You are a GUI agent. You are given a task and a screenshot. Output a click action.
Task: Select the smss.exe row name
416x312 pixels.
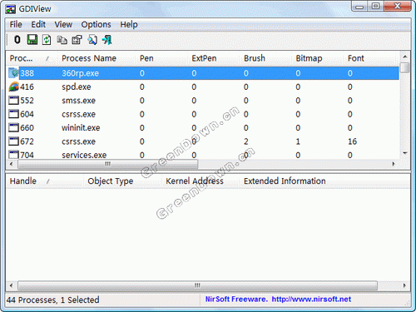point(78,101)
